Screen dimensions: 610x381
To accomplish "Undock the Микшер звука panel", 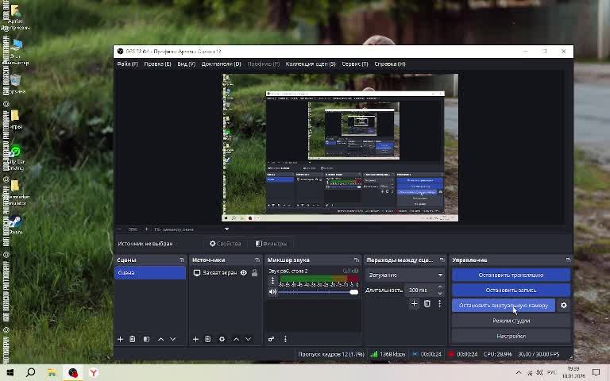I will tap(357, 260).
